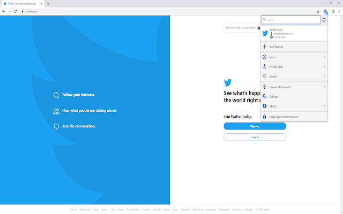The image size is (343, 214).
Task: Open the Developers footer link
Action: coord(224,210)
